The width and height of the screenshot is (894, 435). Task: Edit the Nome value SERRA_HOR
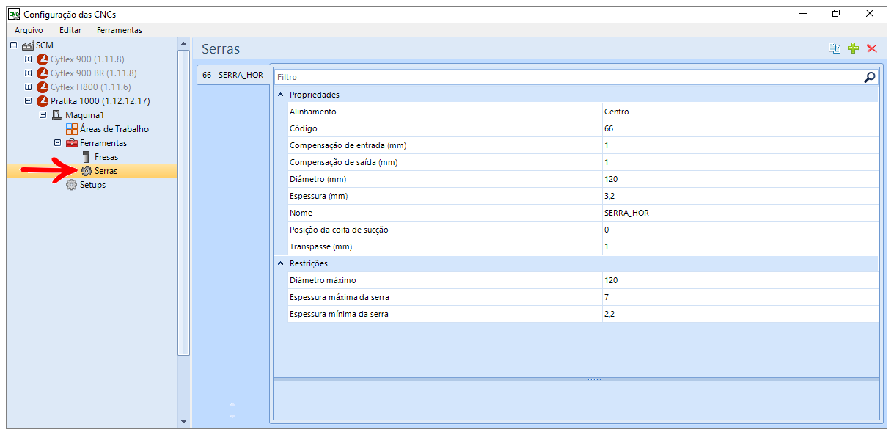tap(740, 213)
